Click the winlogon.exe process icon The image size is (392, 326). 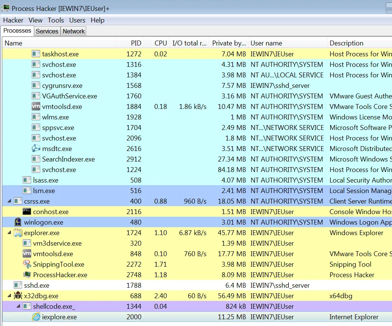pos(18,222)
